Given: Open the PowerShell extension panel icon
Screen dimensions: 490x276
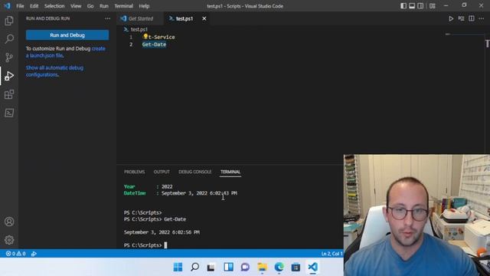Looking at the screenshot, I should click(x=9, y=113).
